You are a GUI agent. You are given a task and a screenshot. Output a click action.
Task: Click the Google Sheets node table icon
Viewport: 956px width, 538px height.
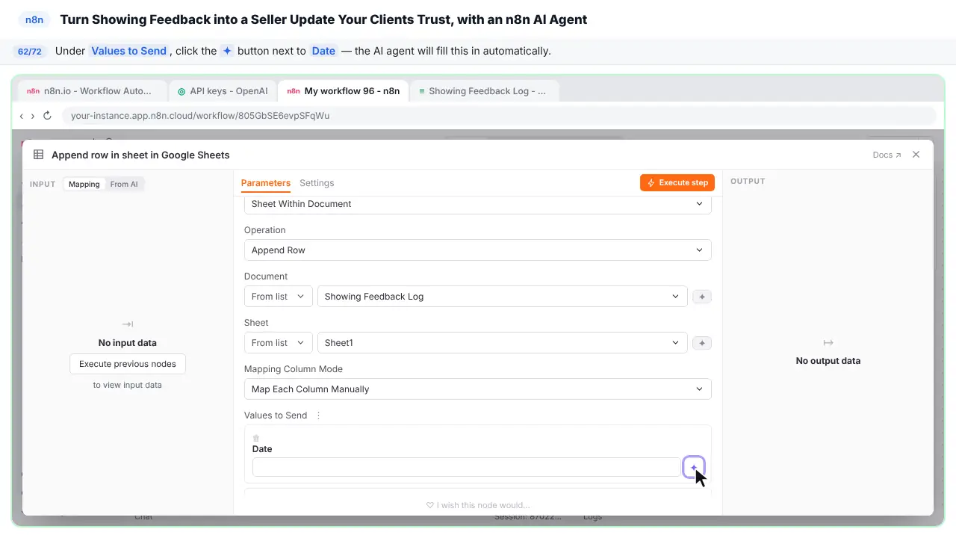tap(38, 155)
